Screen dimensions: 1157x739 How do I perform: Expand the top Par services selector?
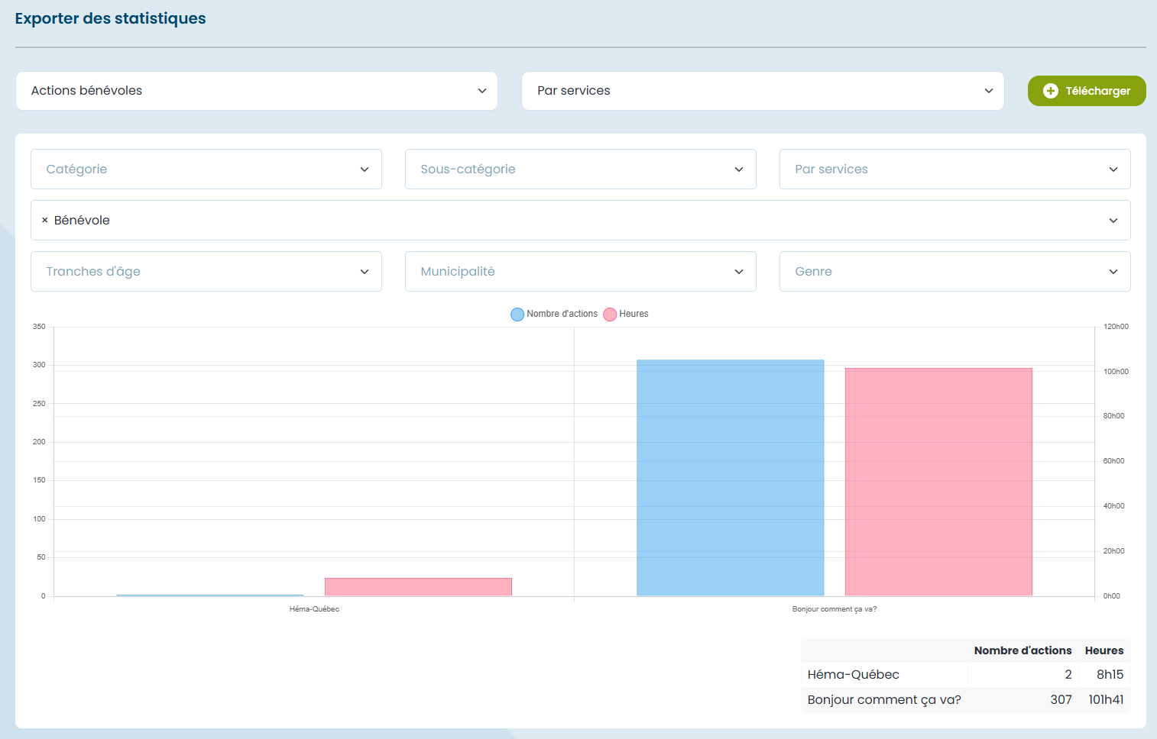[762, 91]
